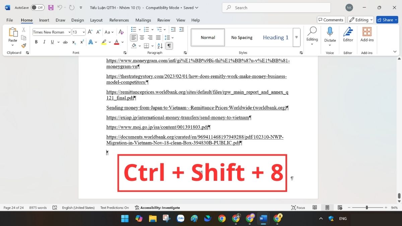Apply superscript formatting

click(82, 42)
